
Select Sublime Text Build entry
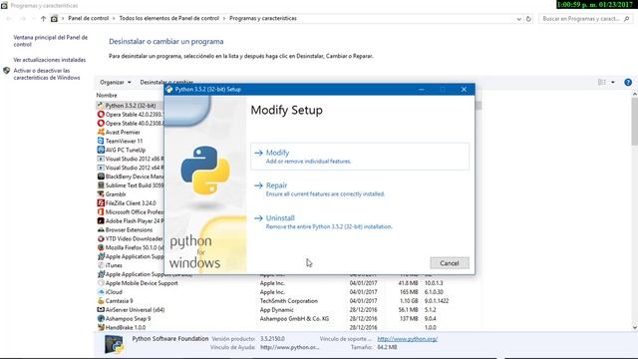(x=131, y=185)
